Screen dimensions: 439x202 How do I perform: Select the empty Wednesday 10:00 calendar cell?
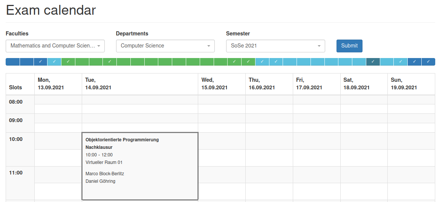click(222, 141)
